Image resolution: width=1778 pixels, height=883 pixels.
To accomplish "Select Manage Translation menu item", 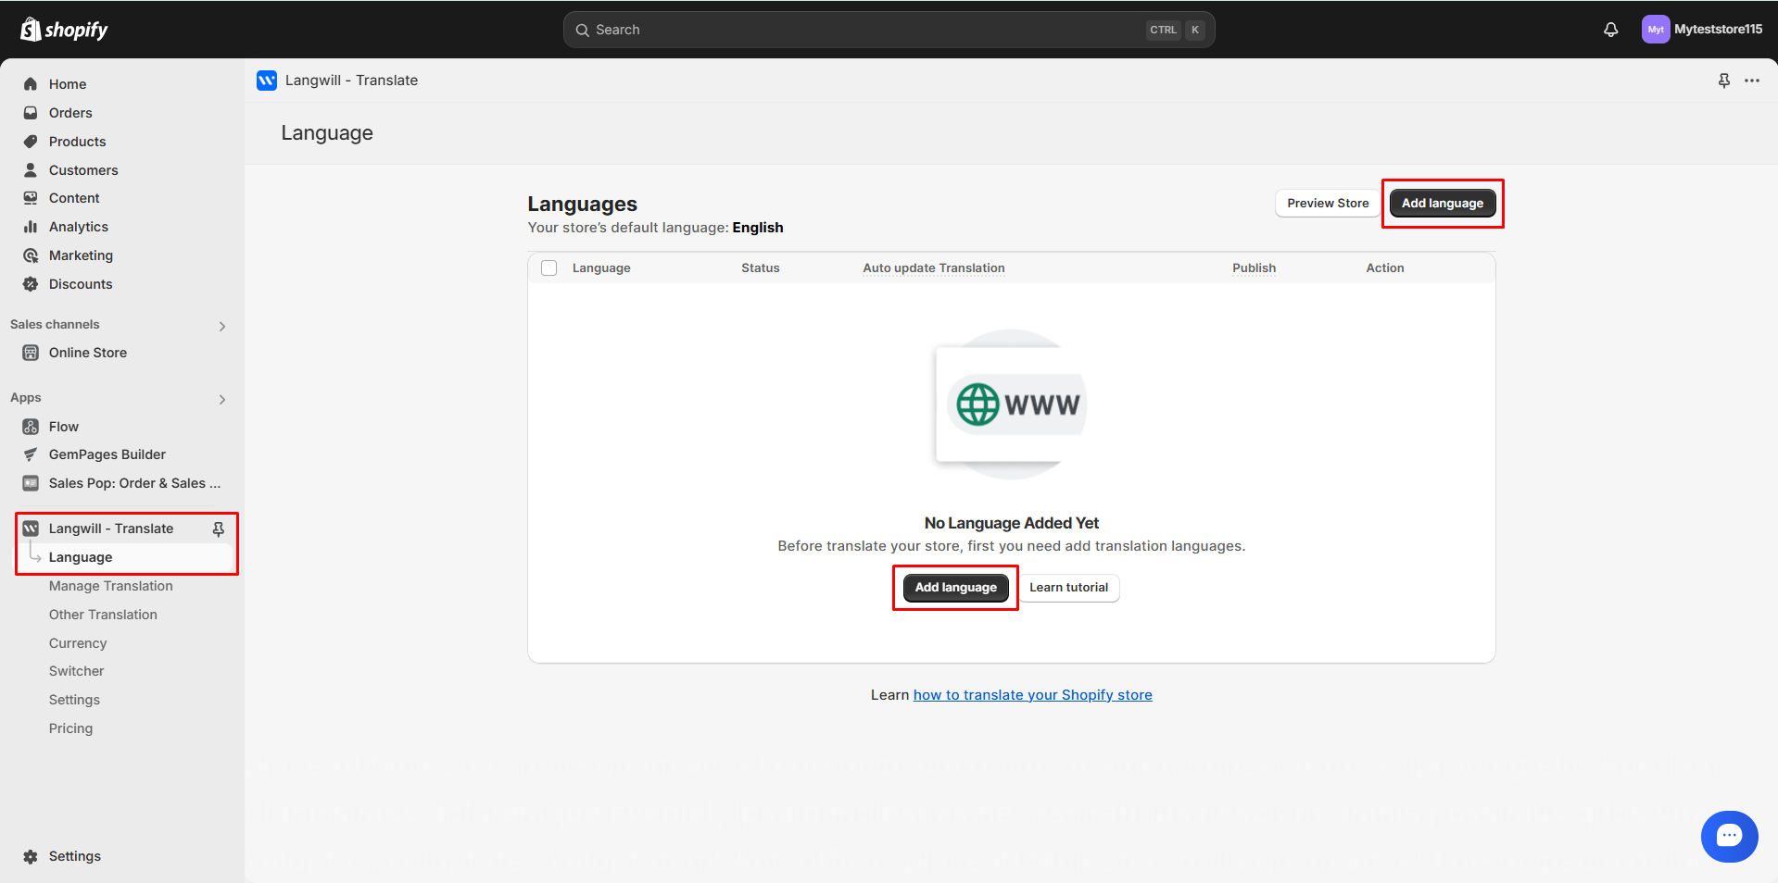I will tap(111, 585).
